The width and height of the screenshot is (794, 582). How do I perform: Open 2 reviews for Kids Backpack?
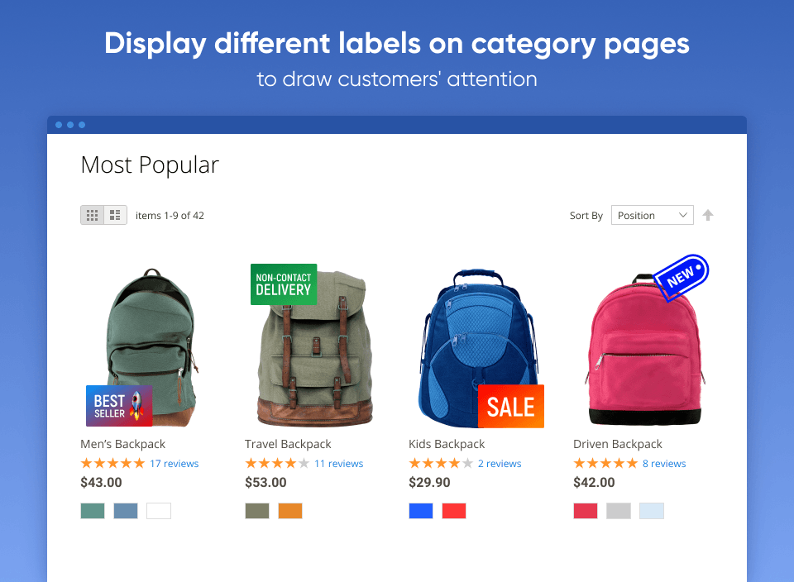[500, 464]
